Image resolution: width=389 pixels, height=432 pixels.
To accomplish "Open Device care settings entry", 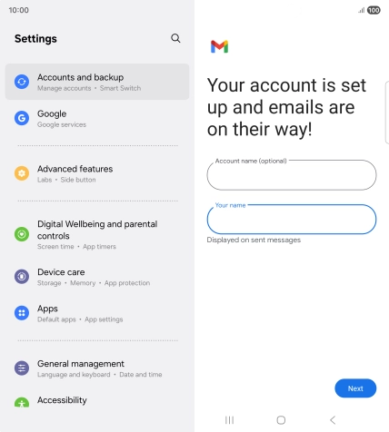I will tap(97, 277).
